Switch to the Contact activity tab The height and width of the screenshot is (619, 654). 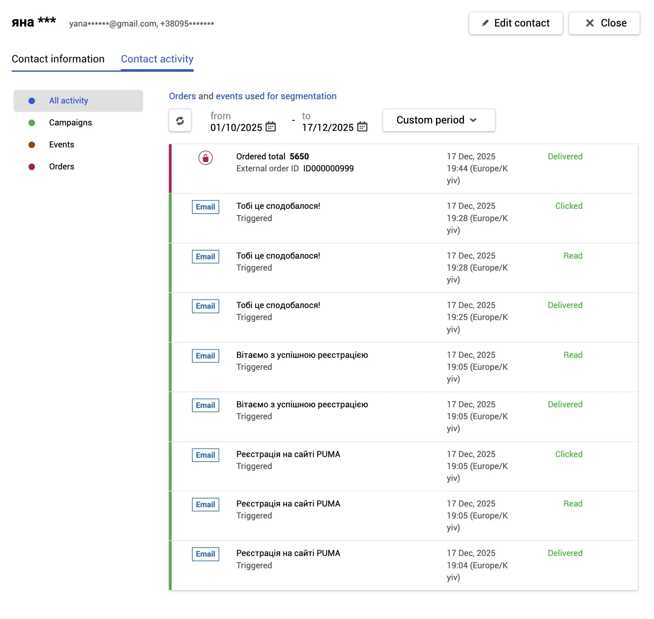(x=157, y=59)
